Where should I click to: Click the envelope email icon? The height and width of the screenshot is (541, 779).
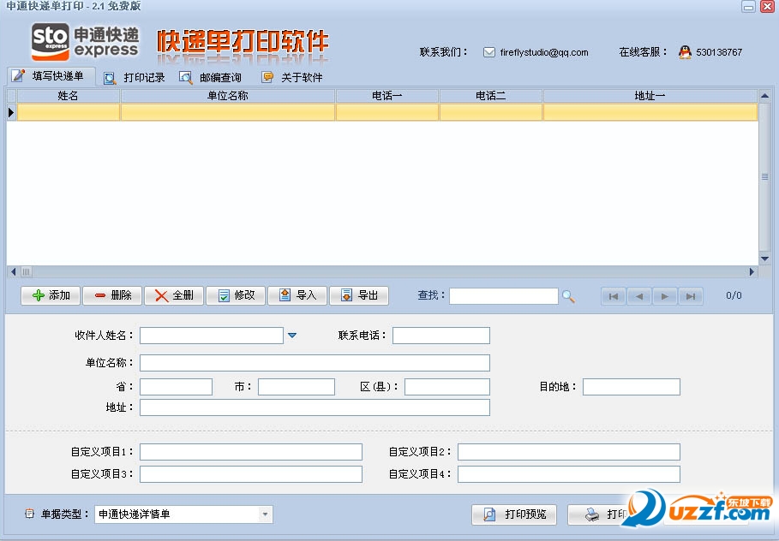coord(488,52)
